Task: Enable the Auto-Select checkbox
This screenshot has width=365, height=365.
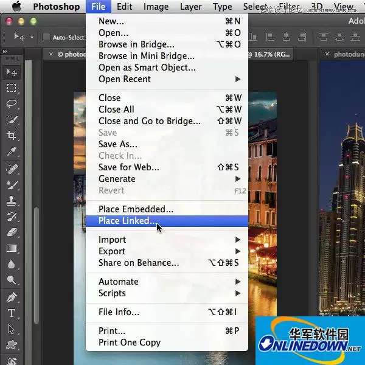Action: pos(46,37)
